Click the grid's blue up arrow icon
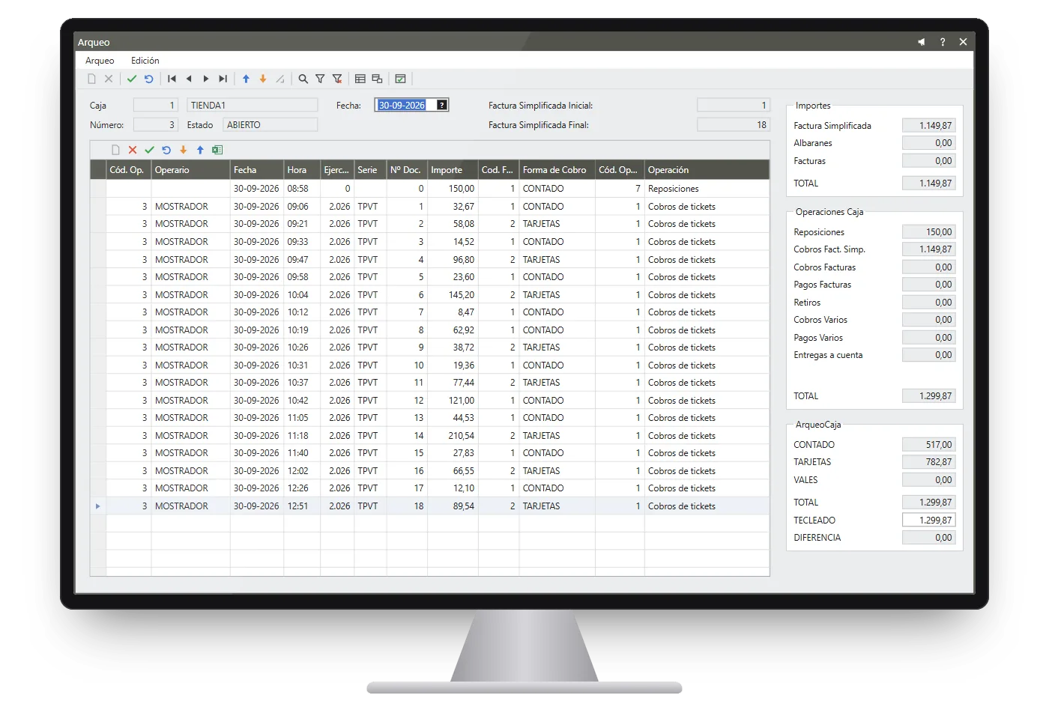This screenshot has width=1049, height=719. point(200,150)
